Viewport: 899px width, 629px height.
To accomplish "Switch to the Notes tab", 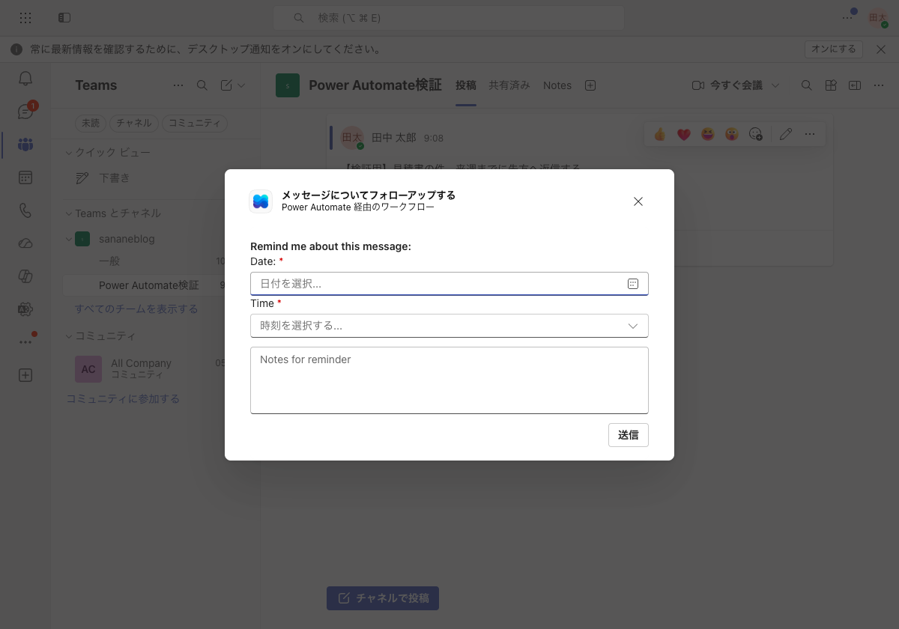I will 557,85.
